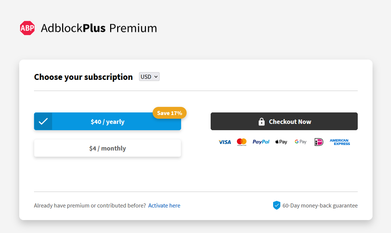
Task: Select the $40 / yearly plan
Action: click(x=108, y=121)
